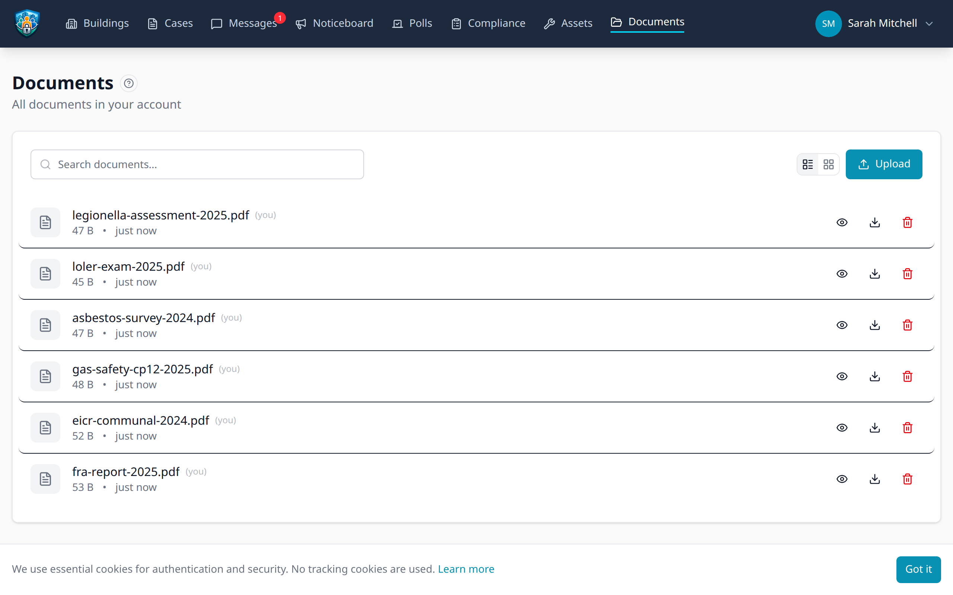Delete gas-safety-cp12-2025.pdf with the trash icon
Screen dimensions: 953x595
tap(907, 377)
